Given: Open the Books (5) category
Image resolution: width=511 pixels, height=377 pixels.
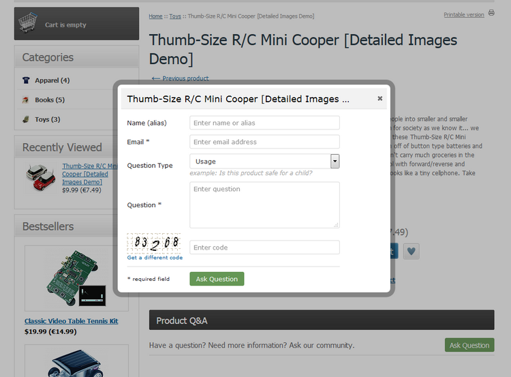Looking at the screenshot, I should [x=50, y=100].
